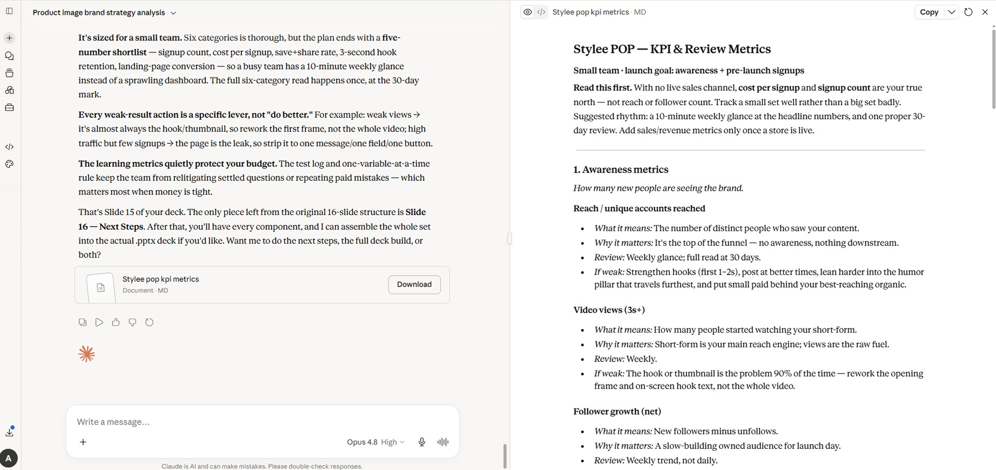Close the artifact panel
This screenshot has width=996, height=470.
(985, 12)
